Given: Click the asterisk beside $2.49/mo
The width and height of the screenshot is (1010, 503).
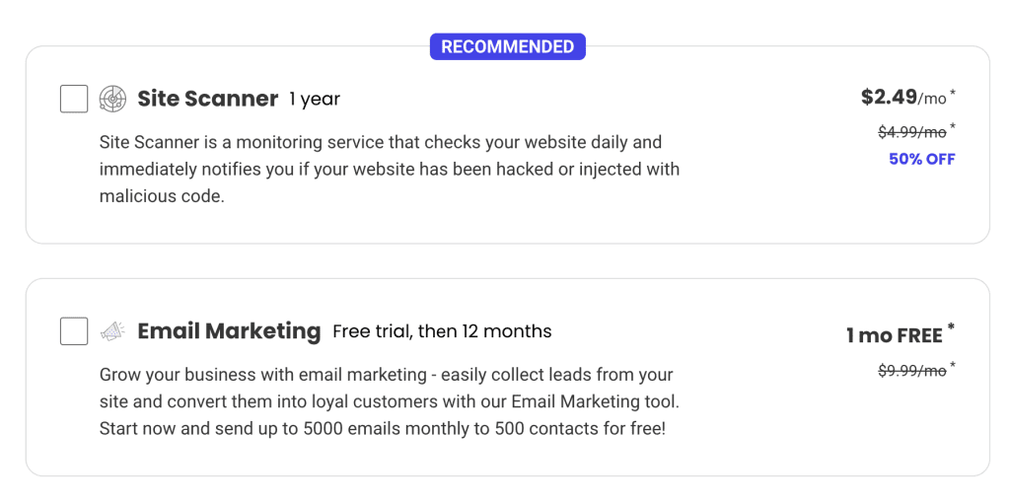Looking at the screenshot, I should pos(953,93).
